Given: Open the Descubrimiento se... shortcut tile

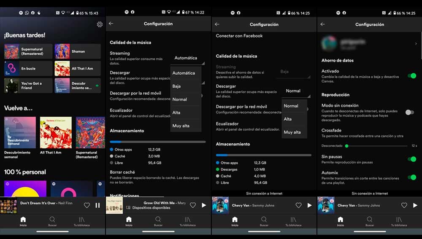Looking at the screenshot, I should [78, 86].
